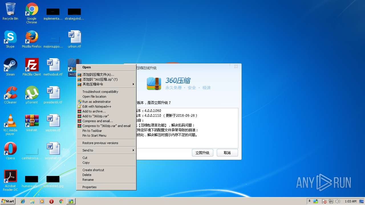Choose Create shortcut
Image resolution: width=365 pixels, height=205 pixels.
pos(106,170)
